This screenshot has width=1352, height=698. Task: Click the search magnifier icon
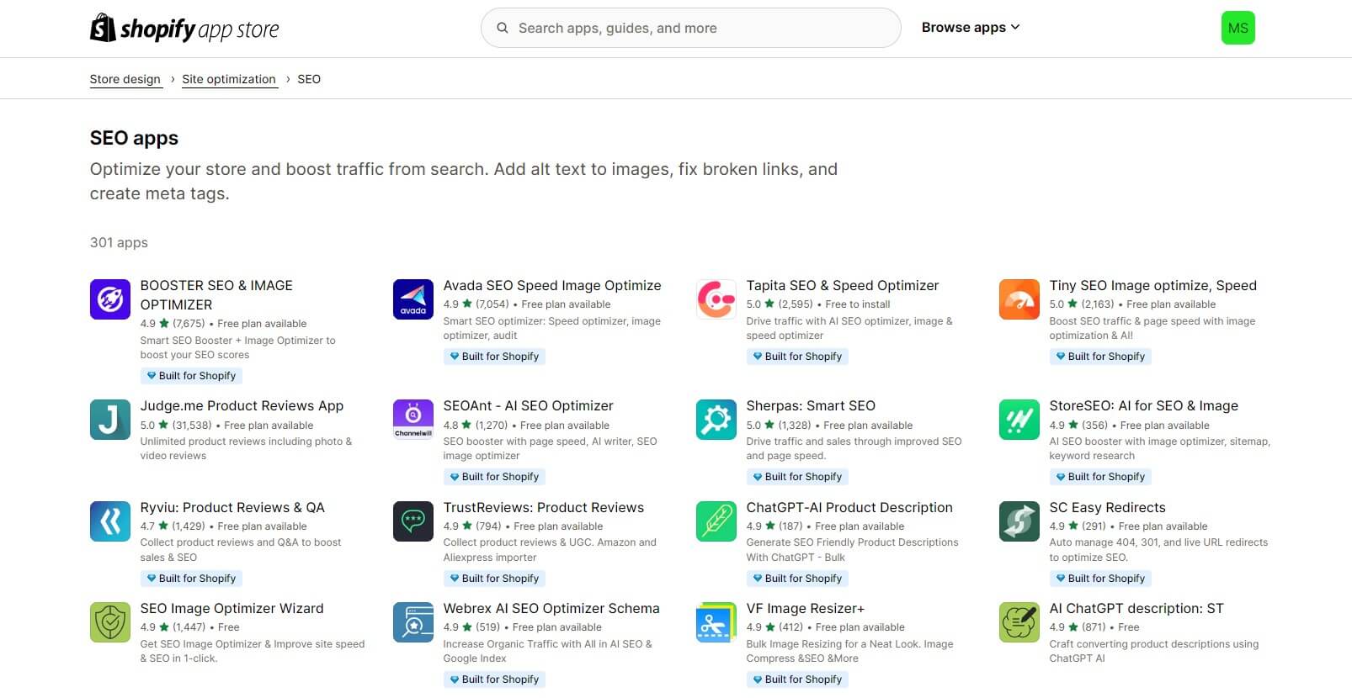point(503,28)
